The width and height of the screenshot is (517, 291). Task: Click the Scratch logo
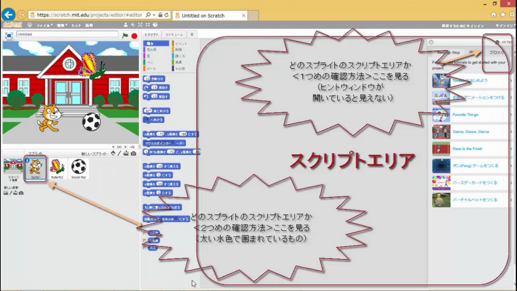point(13,25)
